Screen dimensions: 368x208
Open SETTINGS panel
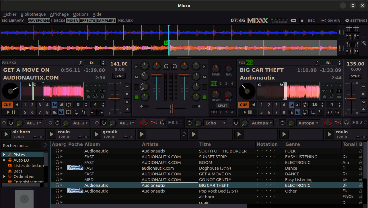tap(356, 21)
